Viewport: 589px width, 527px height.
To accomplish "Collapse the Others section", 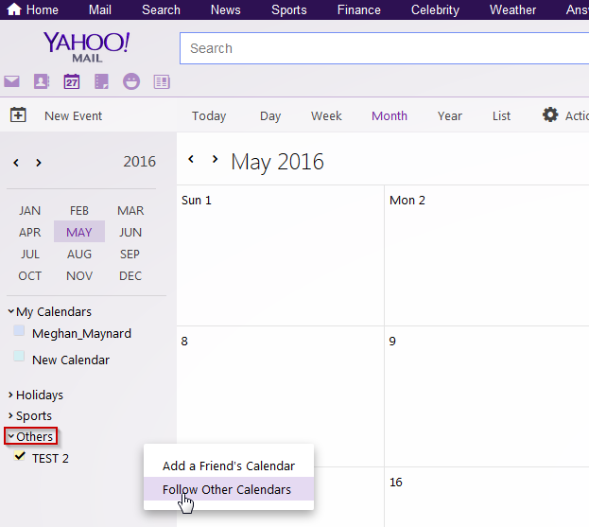I will [x=11, y=436].
